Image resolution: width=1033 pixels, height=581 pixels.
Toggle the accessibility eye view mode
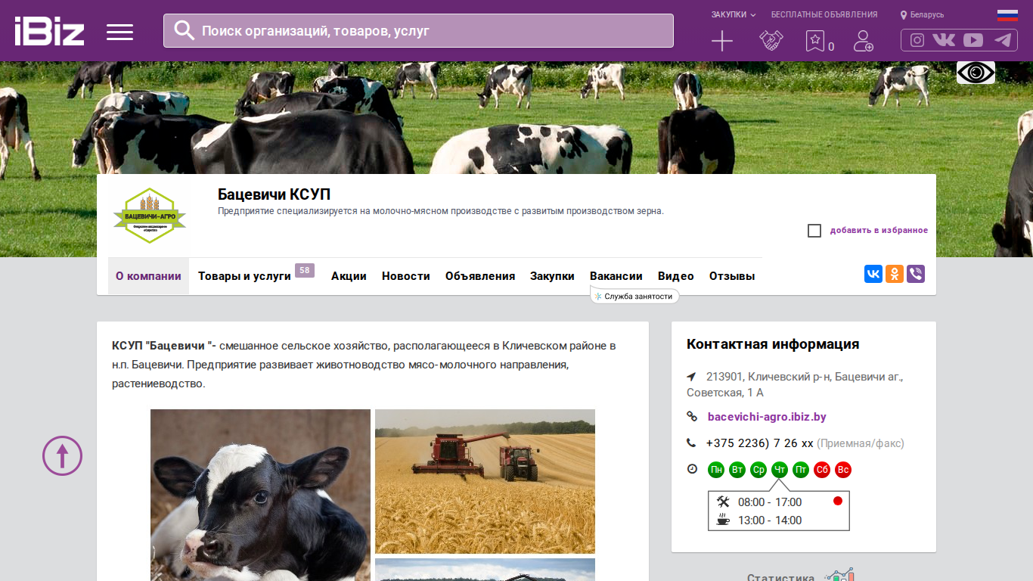(976, 73)
